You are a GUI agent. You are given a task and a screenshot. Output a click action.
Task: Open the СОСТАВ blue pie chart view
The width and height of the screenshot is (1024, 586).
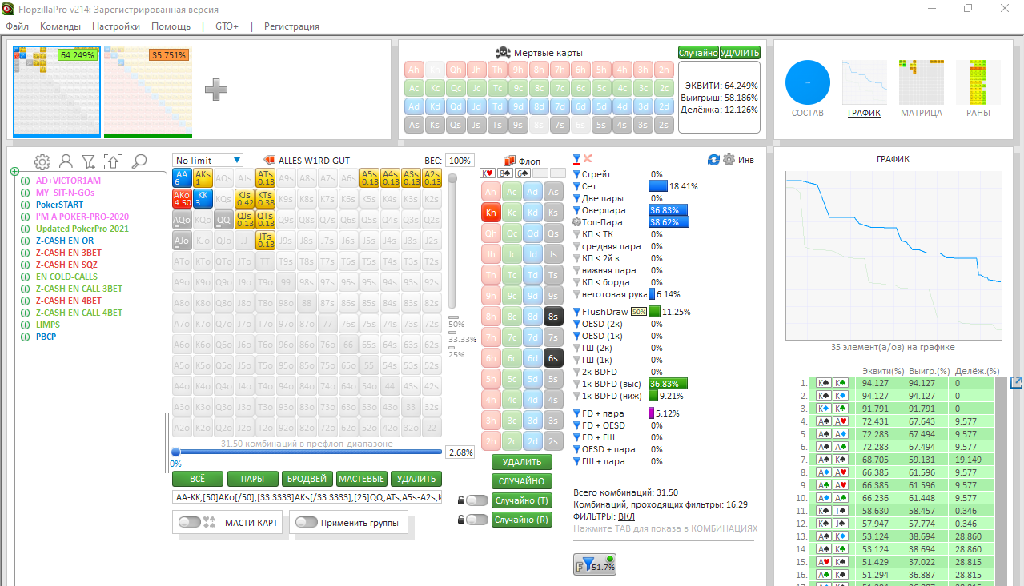[807, 83]
